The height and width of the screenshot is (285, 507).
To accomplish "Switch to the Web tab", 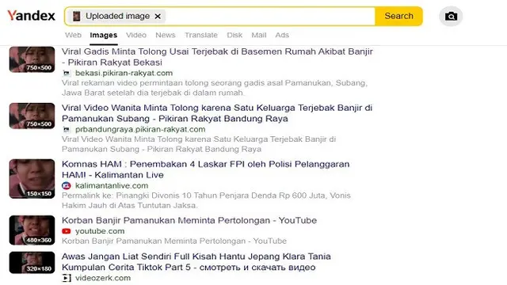I will (x=73, y=35).
